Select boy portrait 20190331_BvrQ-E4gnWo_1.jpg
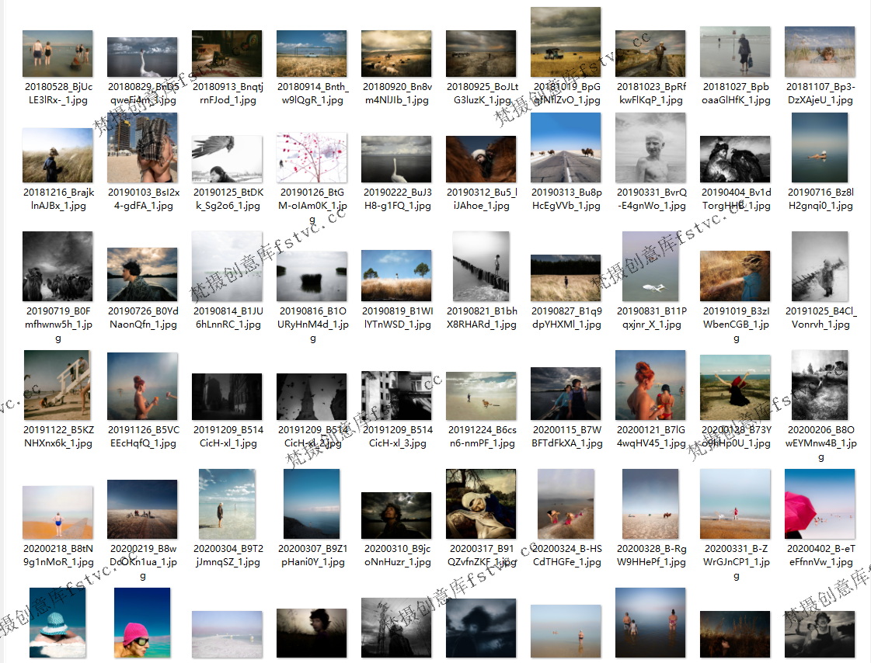Viewport: 871px width, 663px height. (x=650, y=147)
